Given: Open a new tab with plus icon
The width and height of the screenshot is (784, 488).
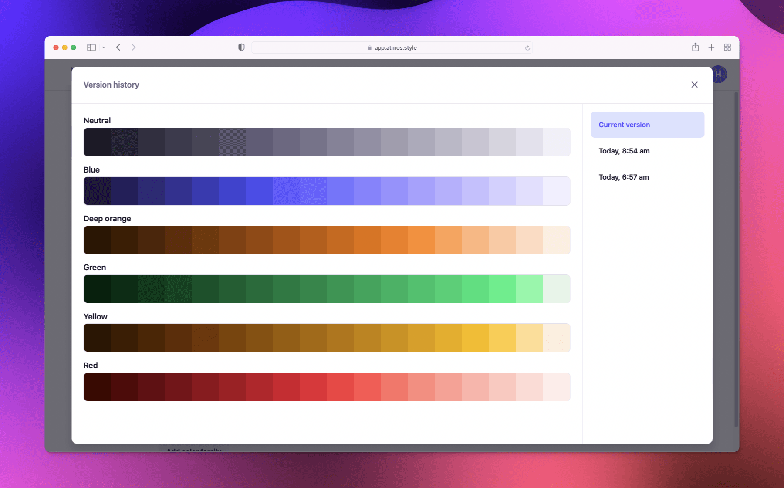Looking at the screenshot, I should pos(711,47).
